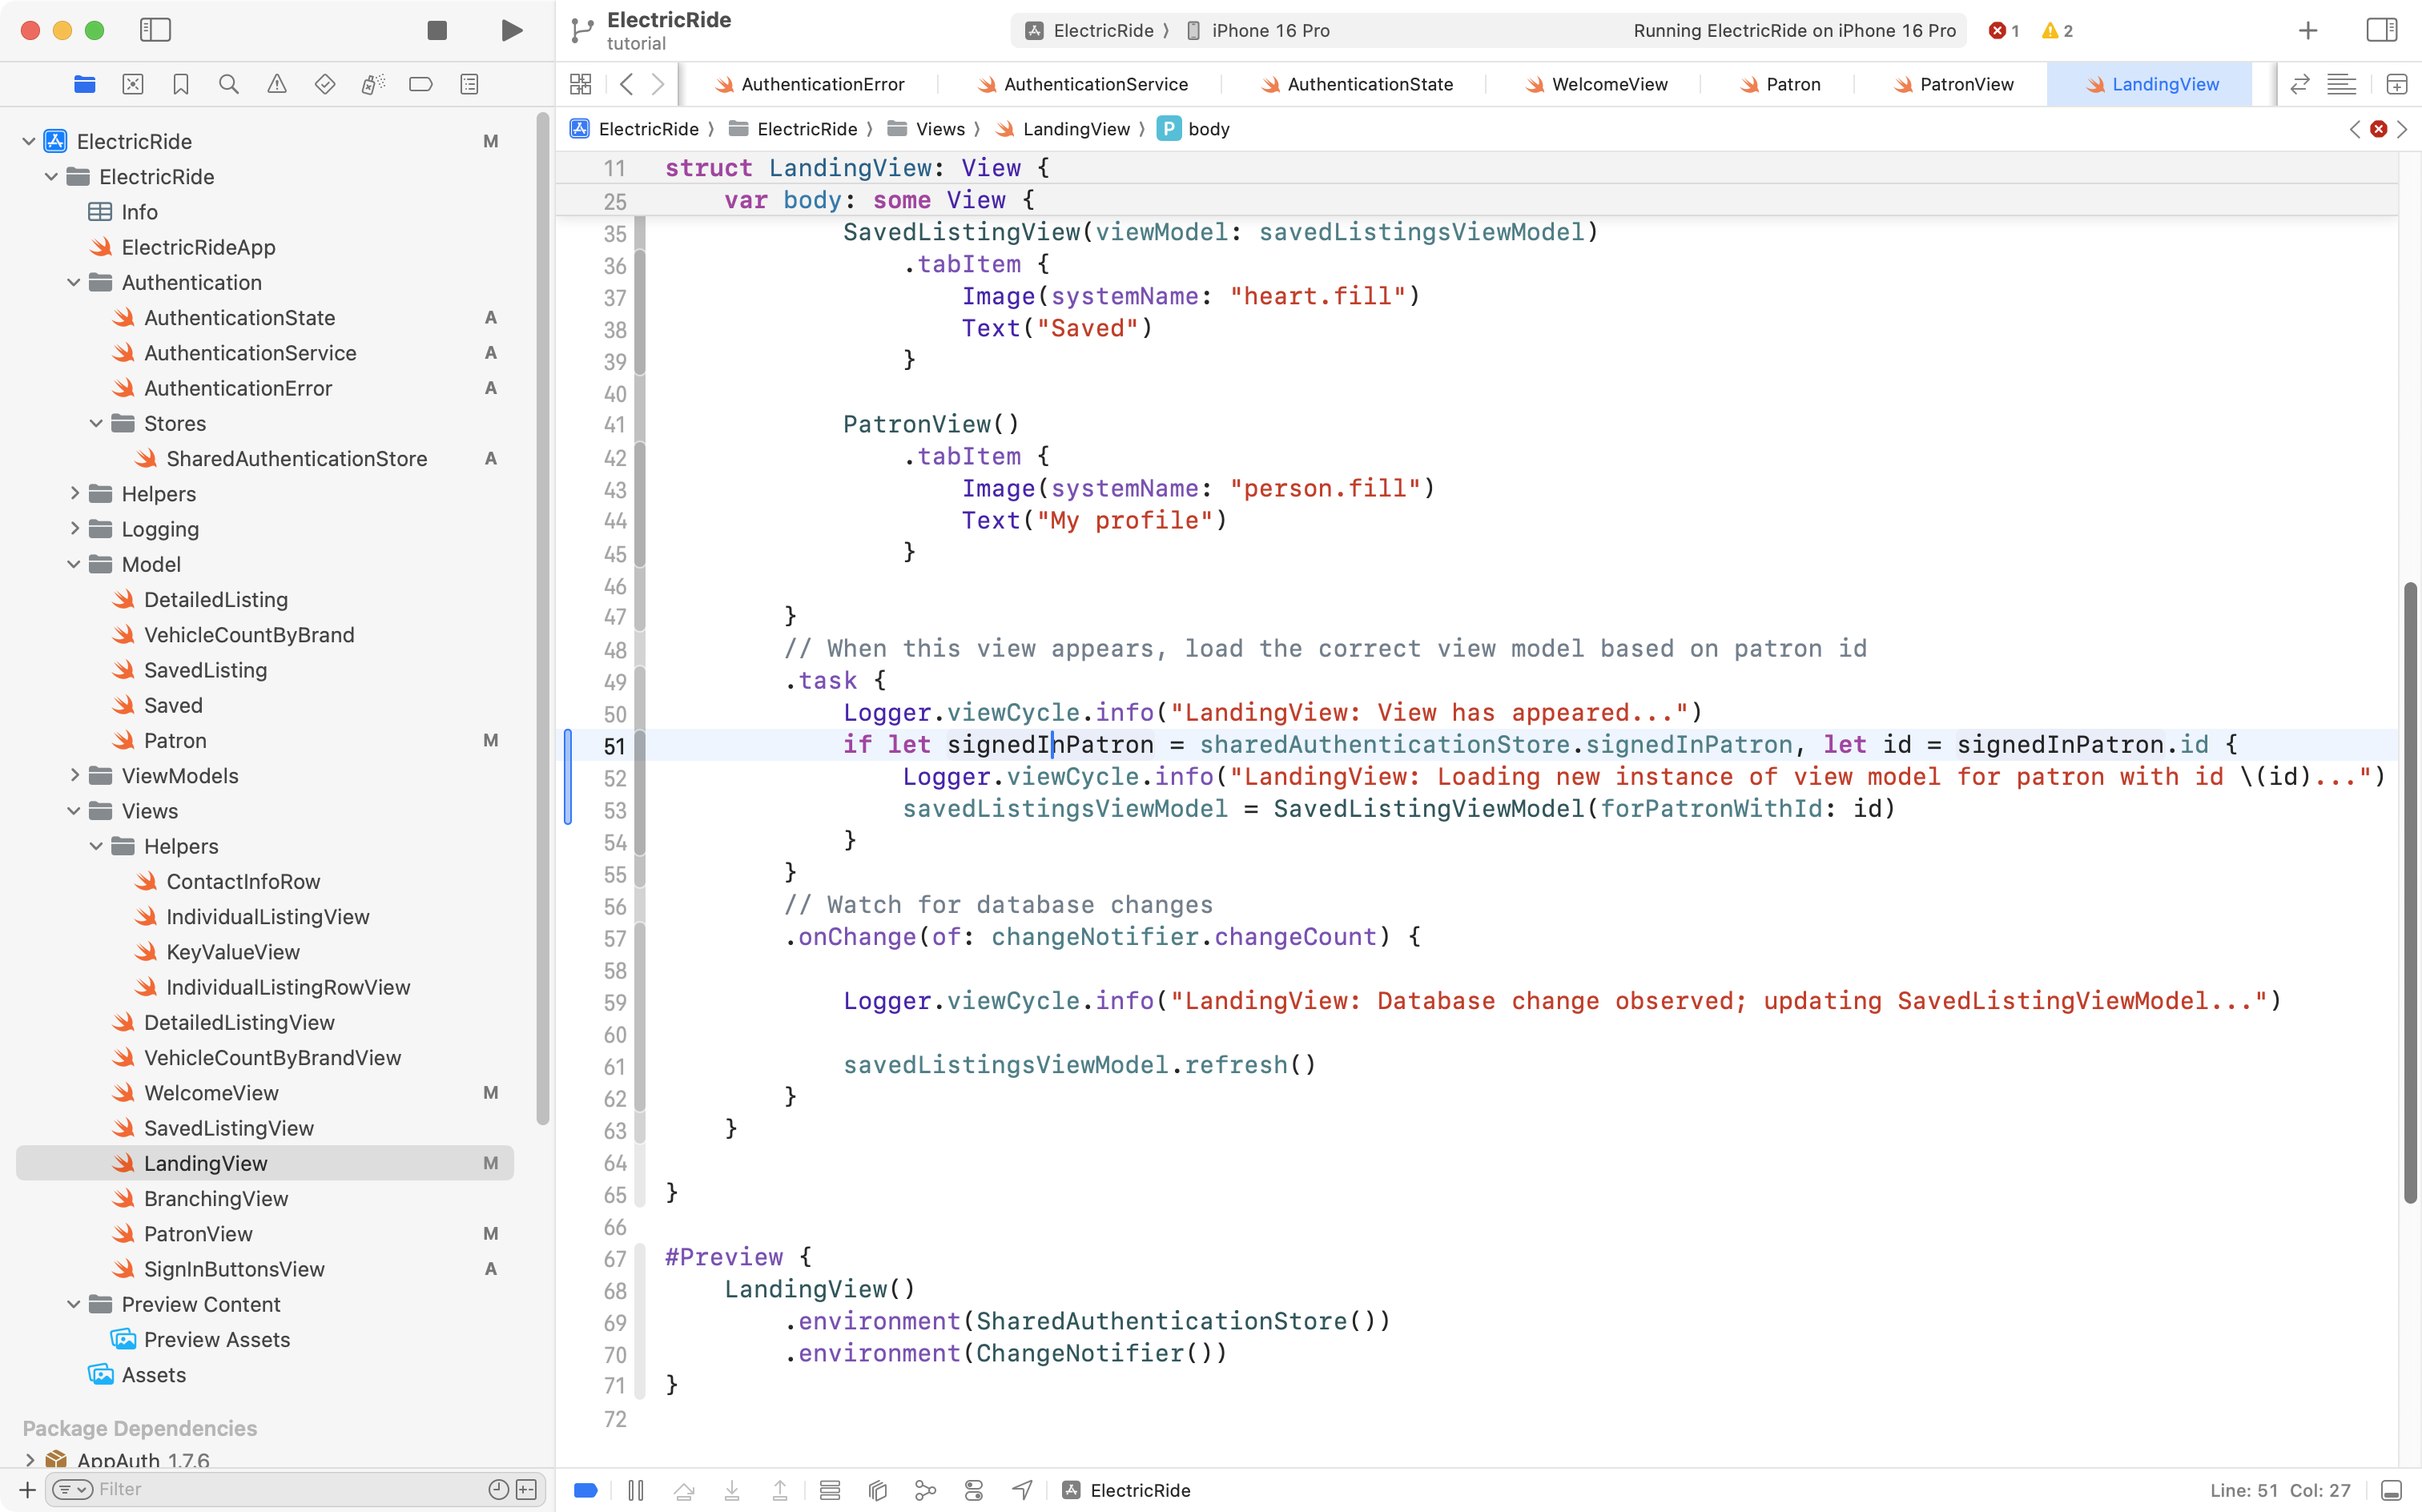Click the red error count indicator
Screen dimensions: 2422x1512
coord(2003,30)
